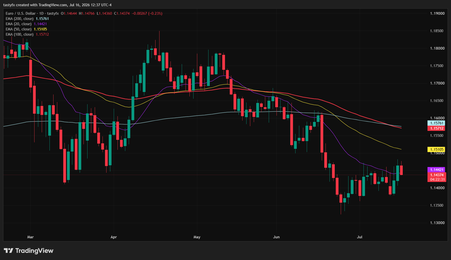Click the Jul label on time axis
Viewport: 451px width, 260px height.
(359, 237)
